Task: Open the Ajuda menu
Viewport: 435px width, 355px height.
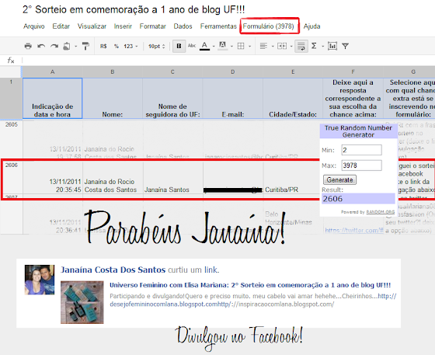Action: click(x=311, y=26)
